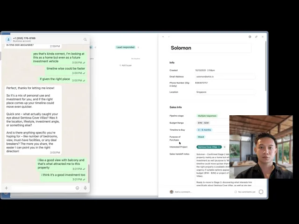Click the Created date 10/13/2025 value
The height and width of the screenshot is (224, 299).
(x=205, y=70)
